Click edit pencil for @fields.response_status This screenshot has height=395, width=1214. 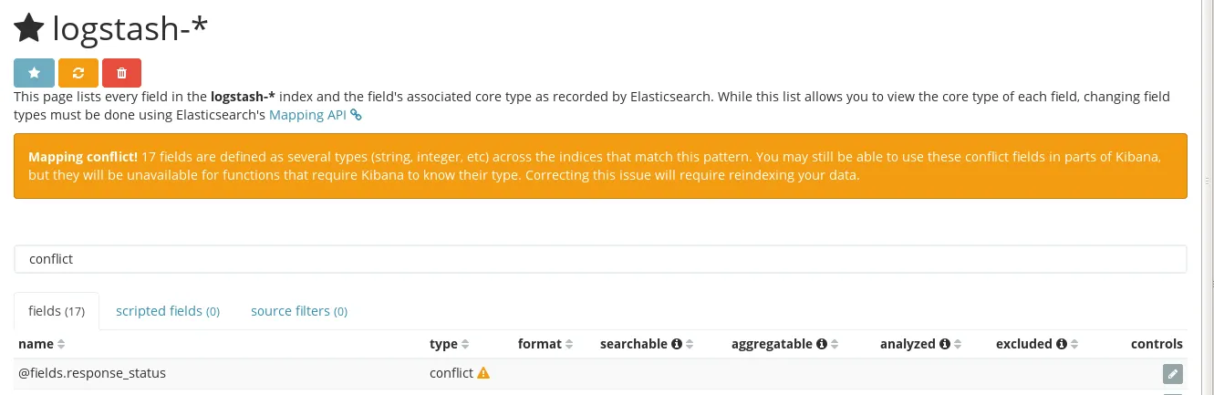pos(1173,373)
